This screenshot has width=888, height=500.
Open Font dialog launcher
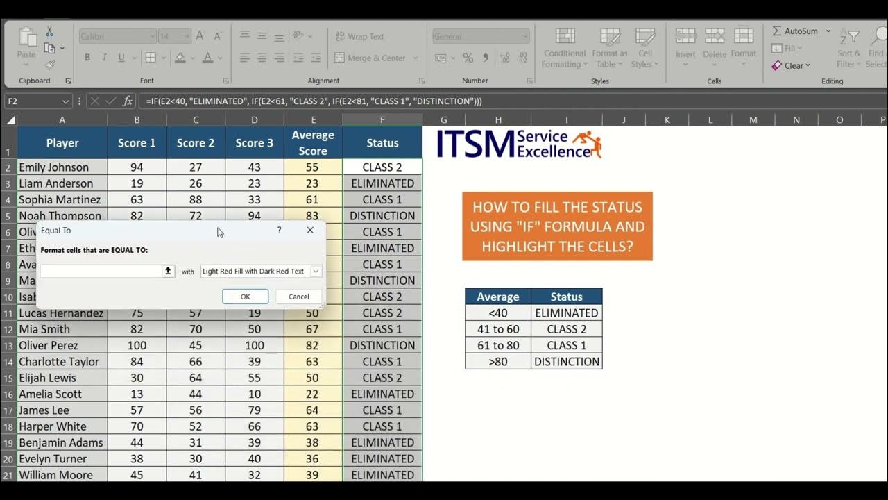coord(226,81)
